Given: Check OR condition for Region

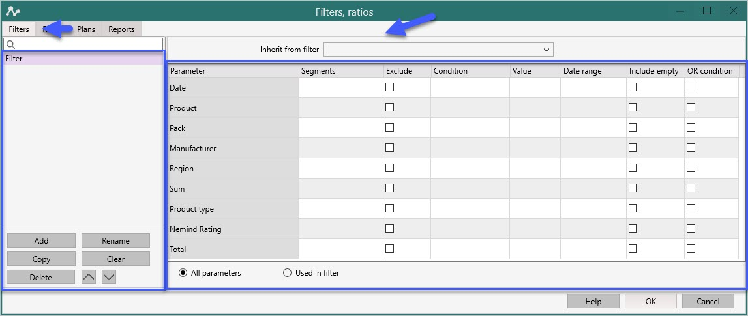Looking at the screenshot, I should coord(691,167).
